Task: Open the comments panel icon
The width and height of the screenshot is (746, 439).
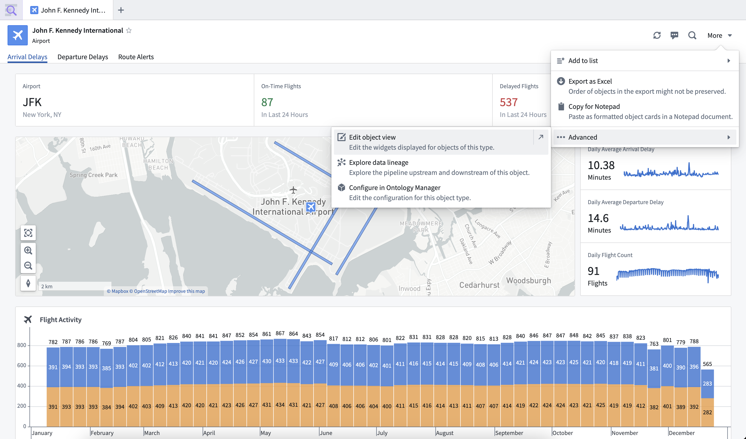Action: click(674, 35)
